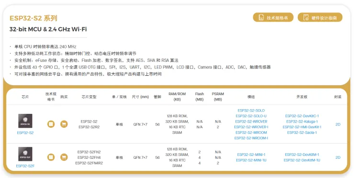Open 2D package link in ESP32-S2F row

(x=338, y=157)
